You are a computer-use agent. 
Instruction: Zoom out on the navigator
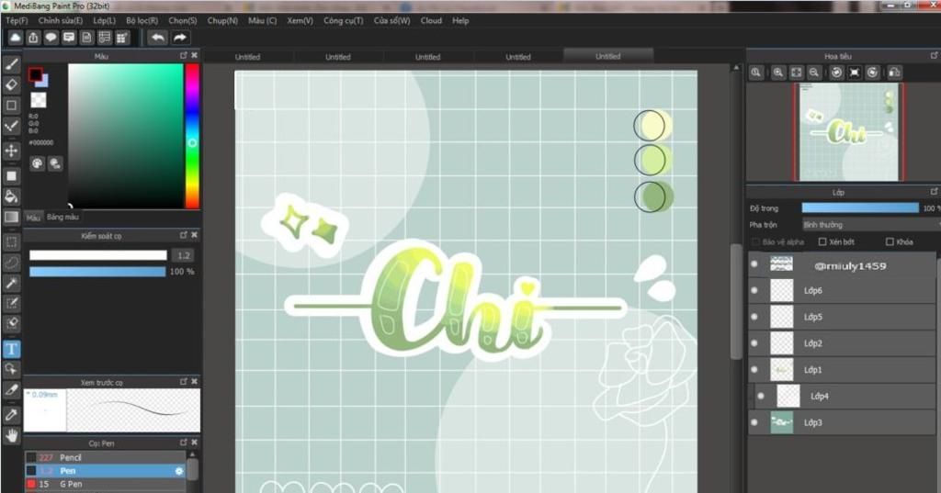point(814,73)
